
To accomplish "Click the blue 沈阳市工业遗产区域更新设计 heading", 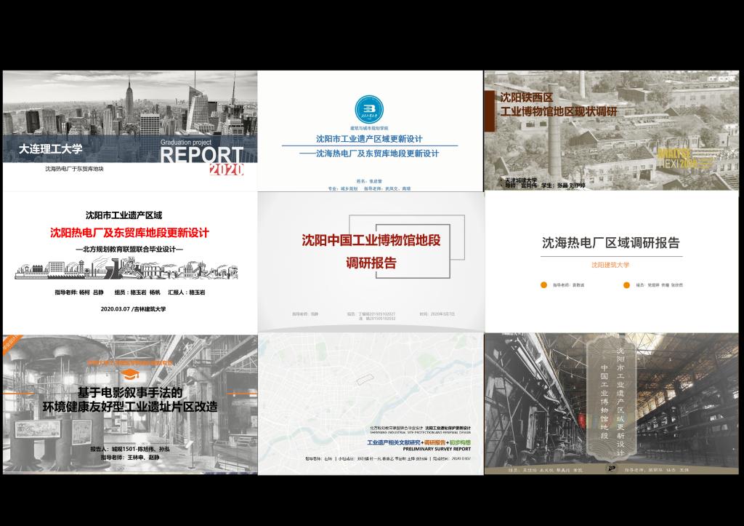I will click(369, 139).
